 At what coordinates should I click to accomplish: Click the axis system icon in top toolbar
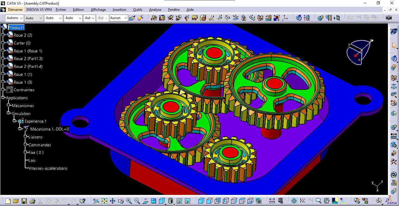tap(285, 18)
